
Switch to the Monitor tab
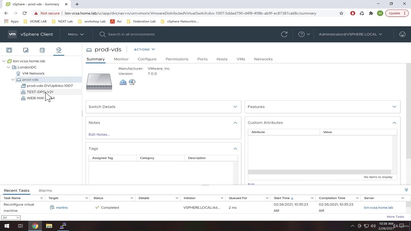point(121,59)
